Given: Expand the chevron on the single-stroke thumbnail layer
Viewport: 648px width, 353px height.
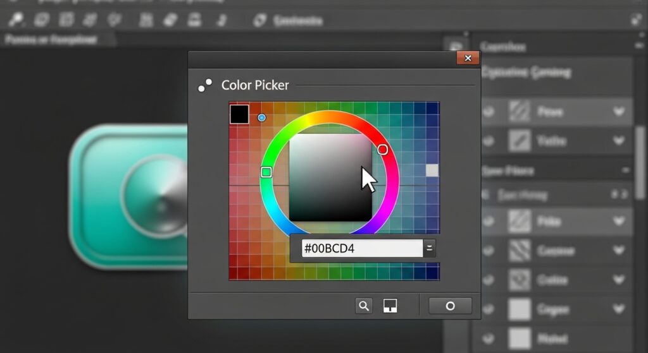Looking at the screenshot, I should 619,141.
